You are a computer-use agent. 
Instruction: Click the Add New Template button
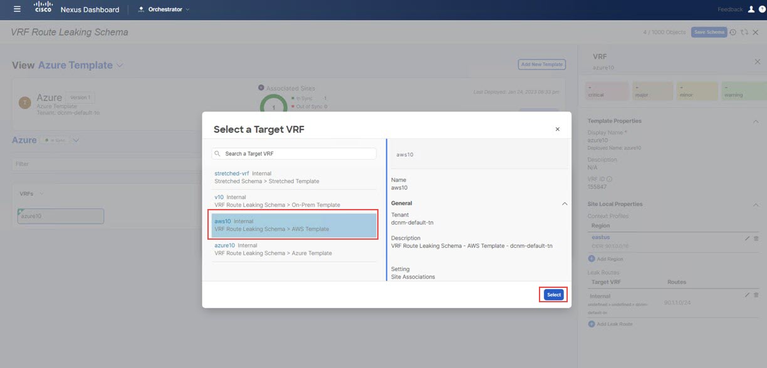pyautogui.click(x=542, y=64)
